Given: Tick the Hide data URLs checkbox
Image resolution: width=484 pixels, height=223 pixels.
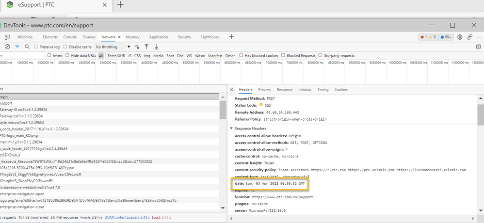Looking at the screenshot, I should tap(67, 56).
